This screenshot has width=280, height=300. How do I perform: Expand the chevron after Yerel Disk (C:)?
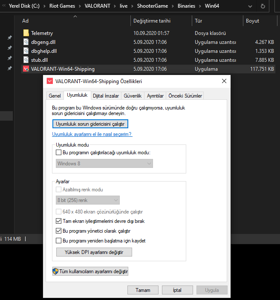click(44, 6)
